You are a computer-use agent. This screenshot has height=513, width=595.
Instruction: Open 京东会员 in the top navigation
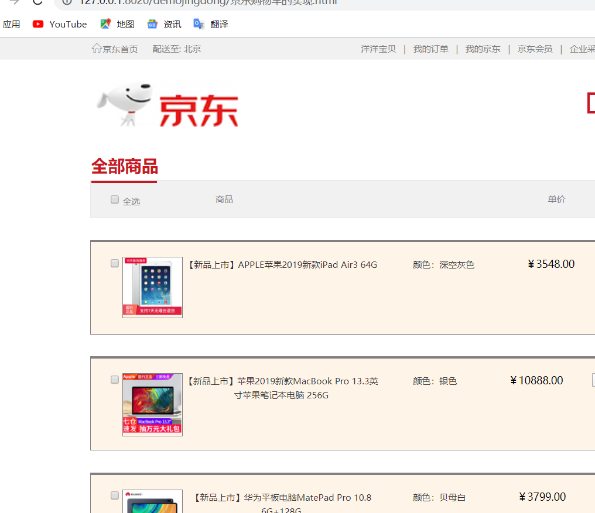(x=535, y=49)
